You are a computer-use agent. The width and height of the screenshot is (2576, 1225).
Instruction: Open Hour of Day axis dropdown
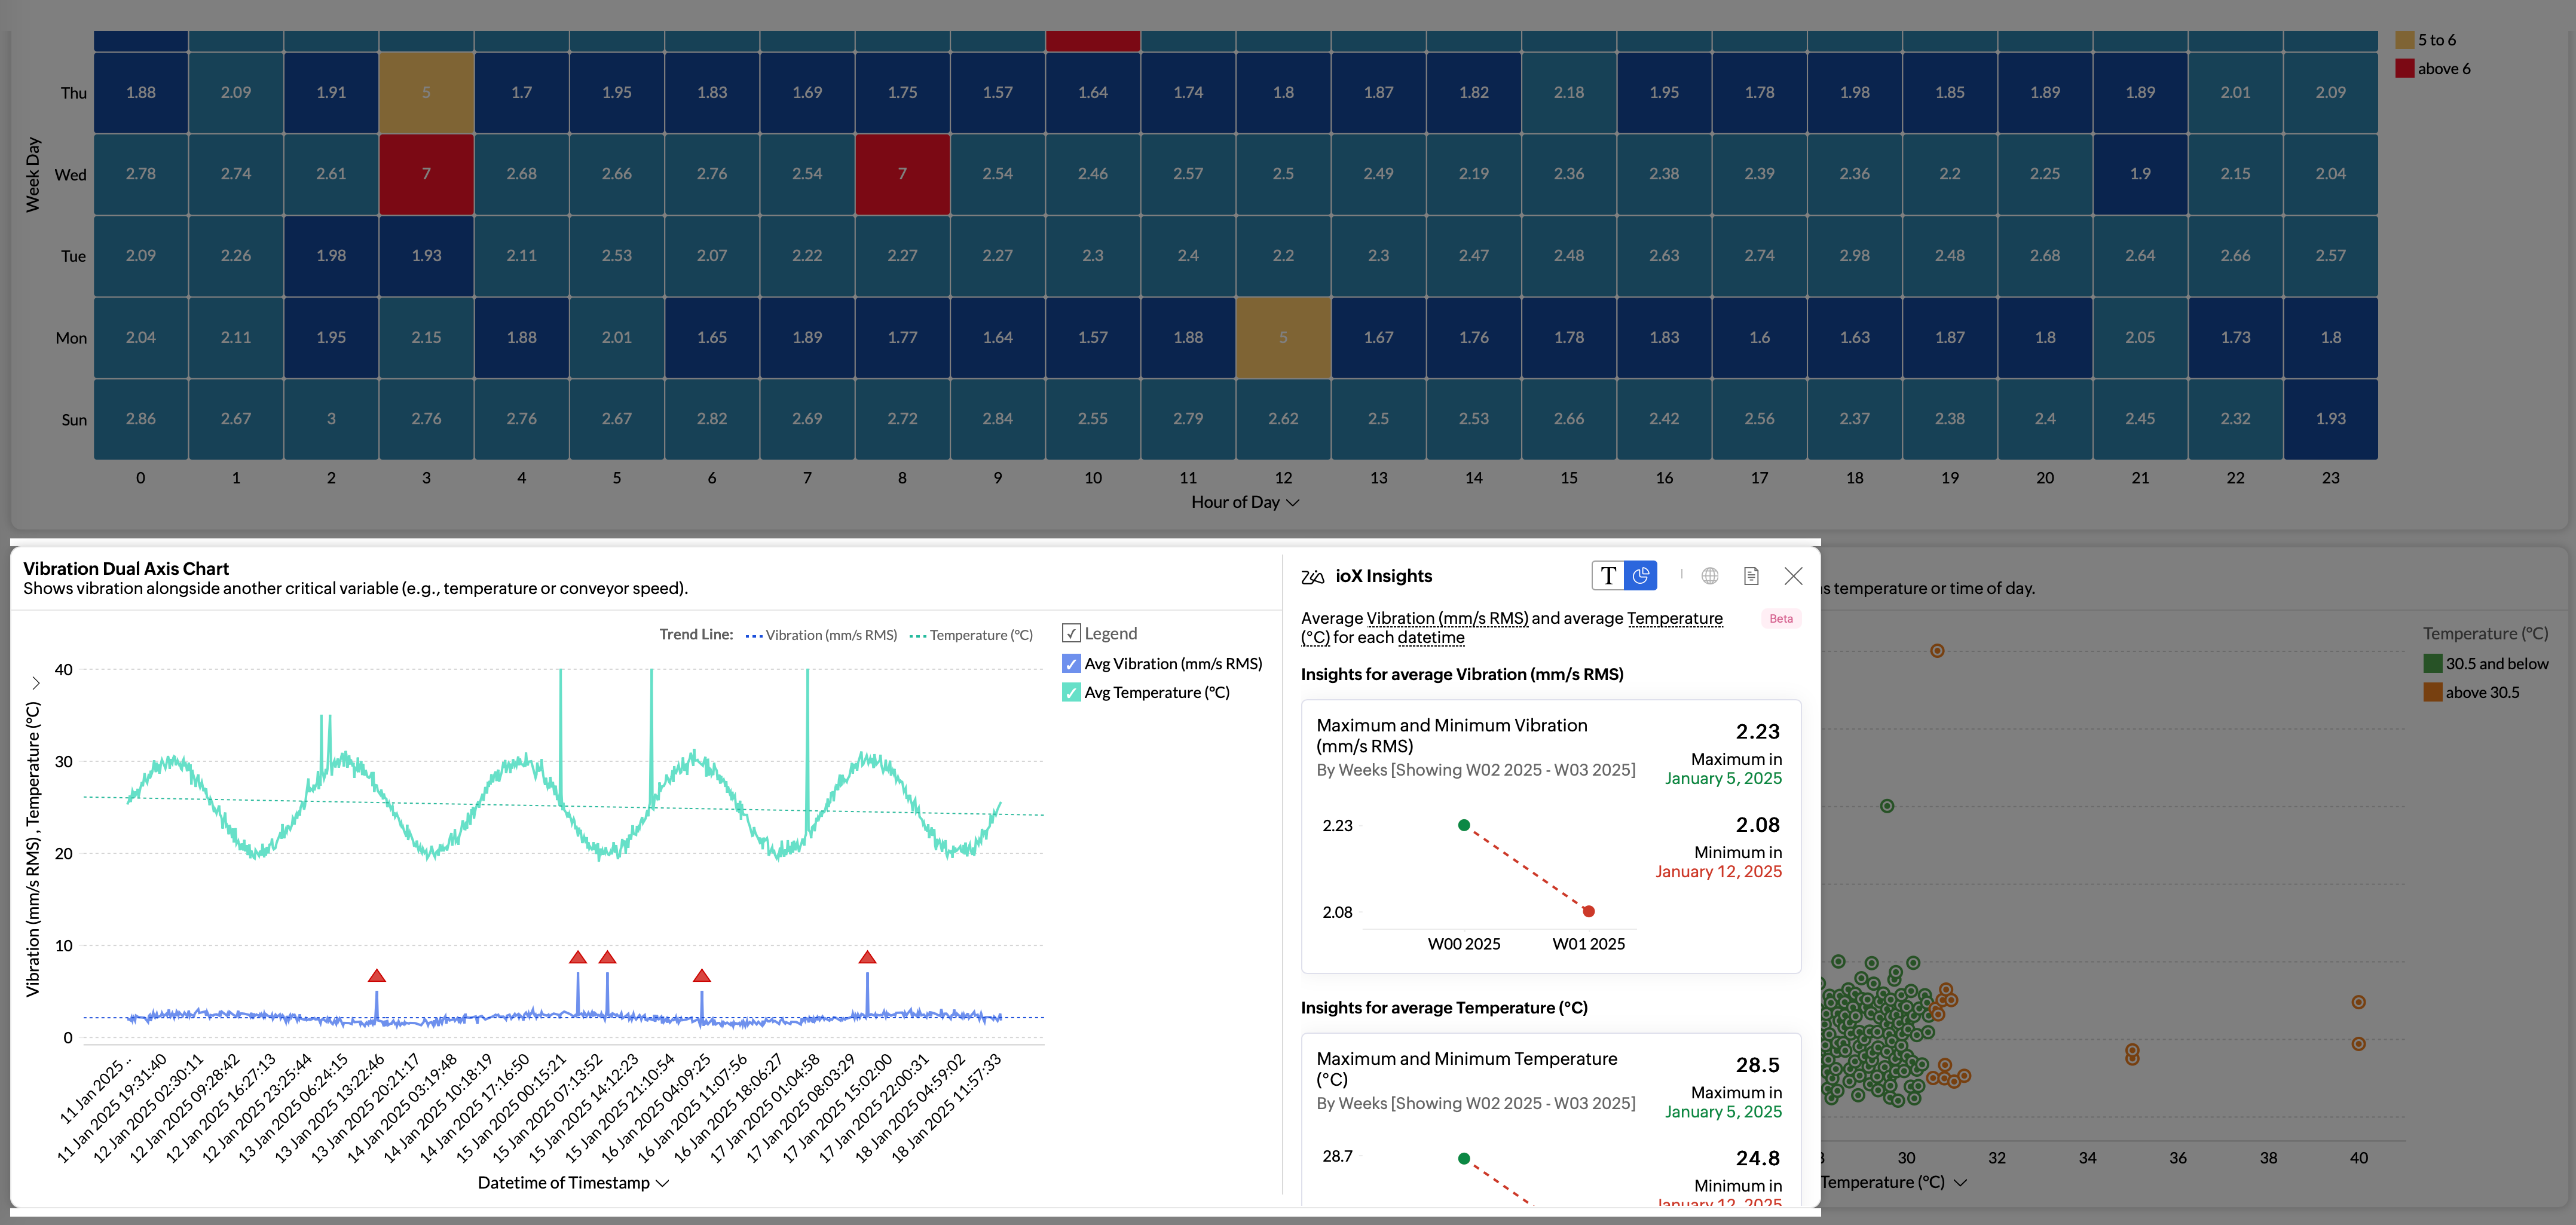(x=1293, y=502)
